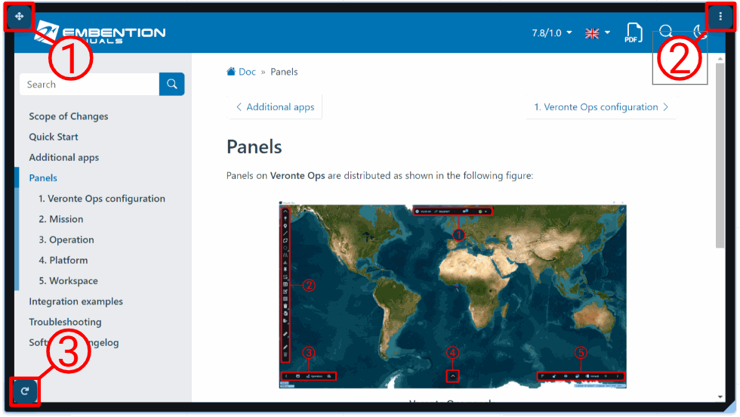Open Quick Start in the sidebar

click(54, 137)
